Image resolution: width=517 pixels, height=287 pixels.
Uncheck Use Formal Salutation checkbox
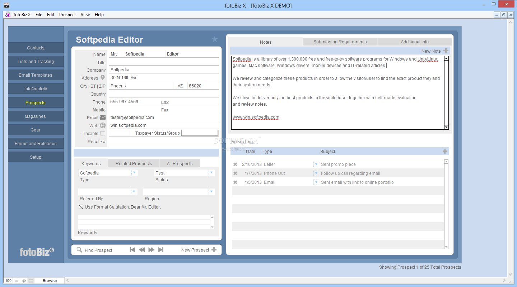81,207
